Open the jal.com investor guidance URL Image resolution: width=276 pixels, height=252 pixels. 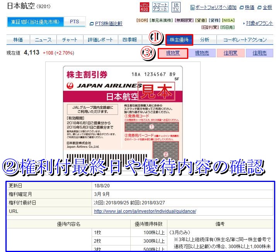tap(145, 211)
